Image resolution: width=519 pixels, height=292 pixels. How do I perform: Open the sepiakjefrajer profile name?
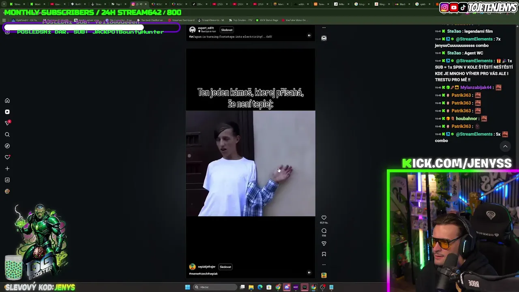207,267
